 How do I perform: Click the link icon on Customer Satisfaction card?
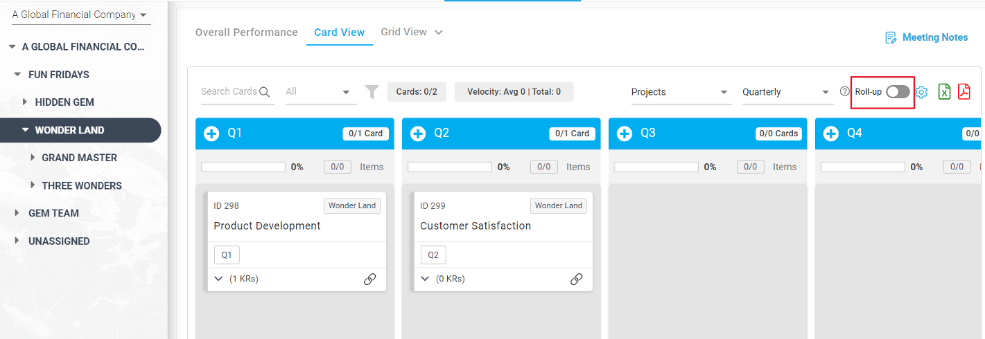coord(577,279)
